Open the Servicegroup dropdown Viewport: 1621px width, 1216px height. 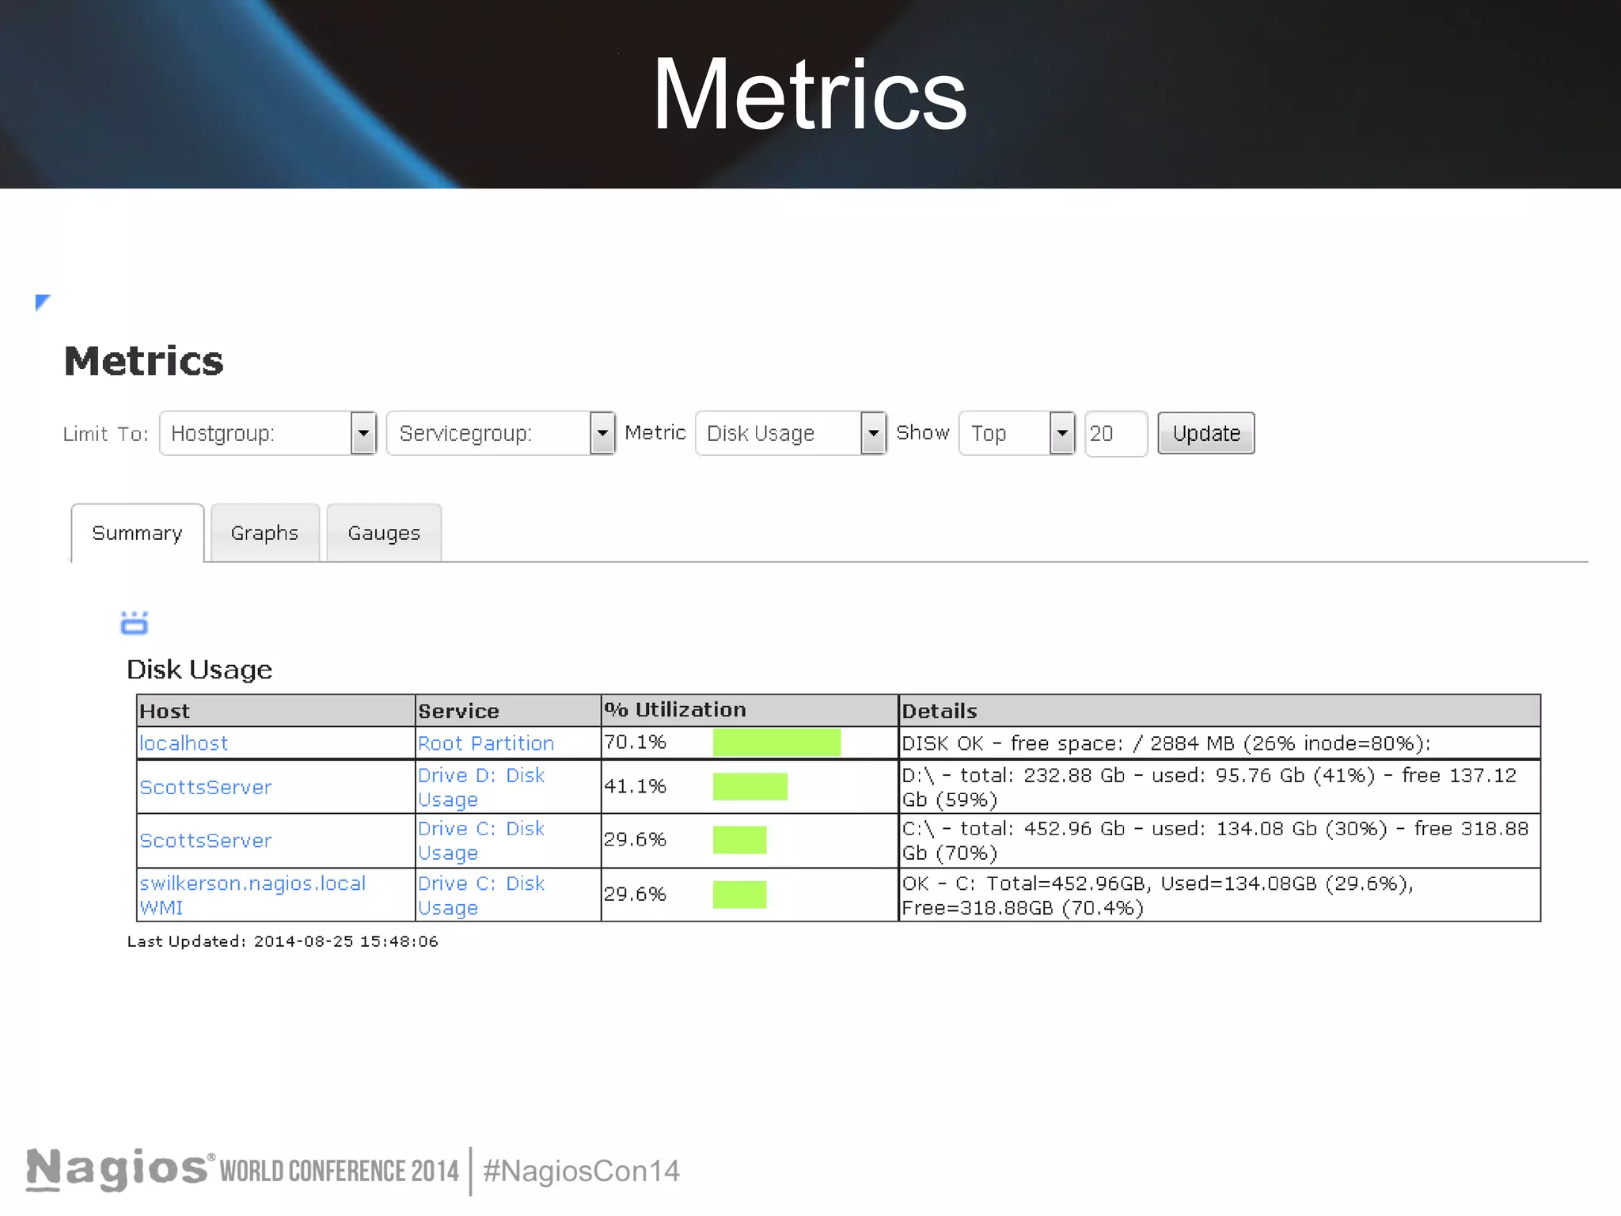pos(500,433)
